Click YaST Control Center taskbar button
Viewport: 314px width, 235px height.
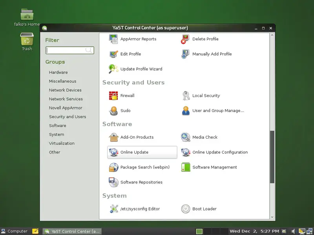point(72,231)
